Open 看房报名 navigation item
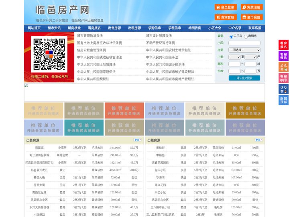The height and width of the screenshot is (217, 289). [94, 28]
